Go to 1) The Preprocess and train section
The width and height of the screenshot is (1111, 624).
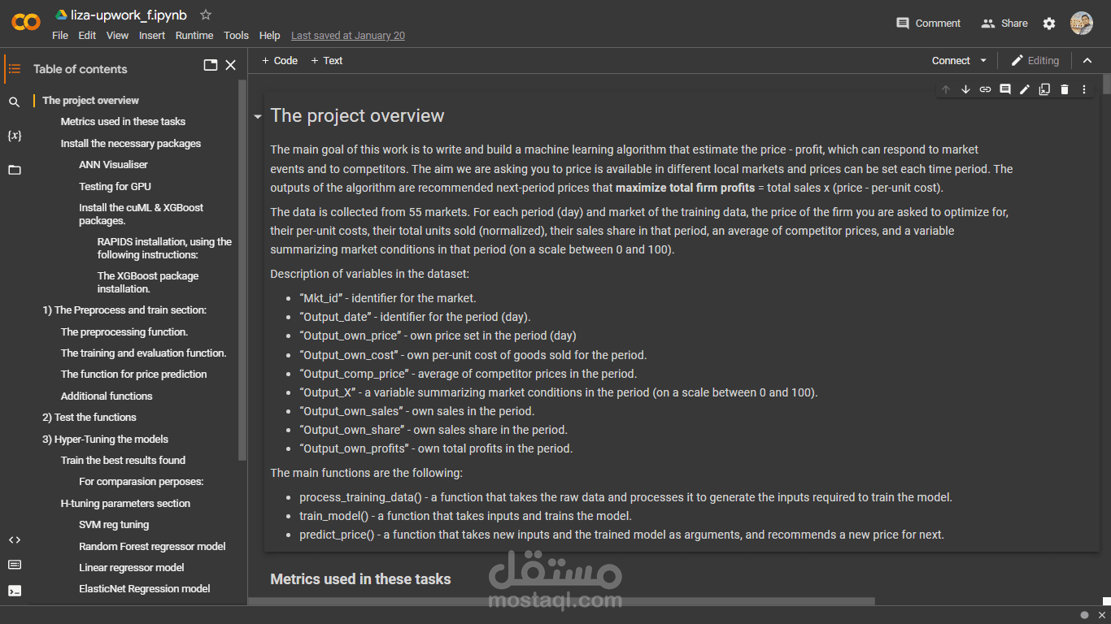(x=124, y=310)
